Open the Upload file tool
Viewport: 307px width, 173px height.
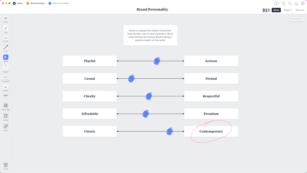(x=6, y=116)
